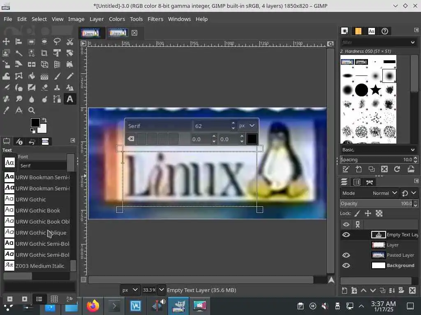
Task: Select the Measure compass tool
Action: point(19,110)
